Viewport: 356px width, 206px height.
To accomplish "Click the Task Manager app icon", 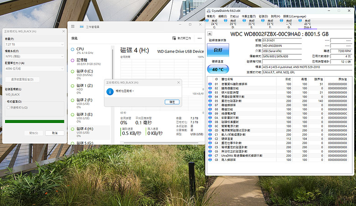I will click(x=82, y=26).
